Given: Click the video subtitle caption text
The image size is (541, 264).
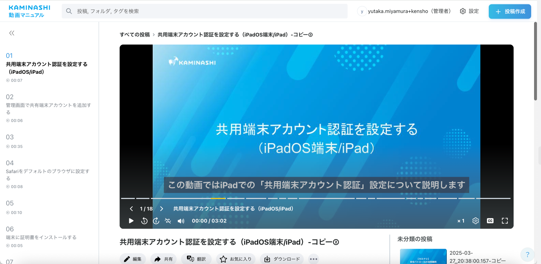Looking at the screenshot, I should [x=316, y=185].
